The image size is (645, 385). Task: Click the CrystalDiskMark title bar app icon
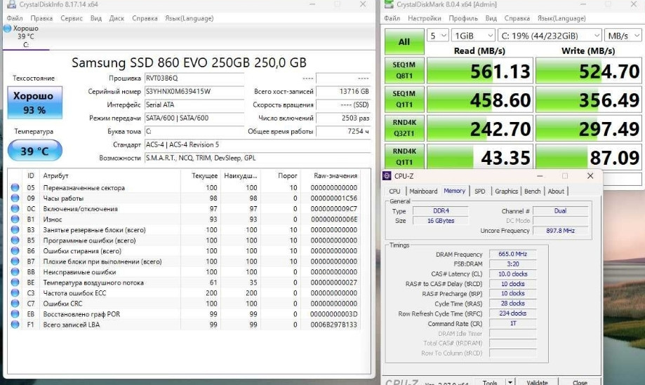[x=389, y=4]
